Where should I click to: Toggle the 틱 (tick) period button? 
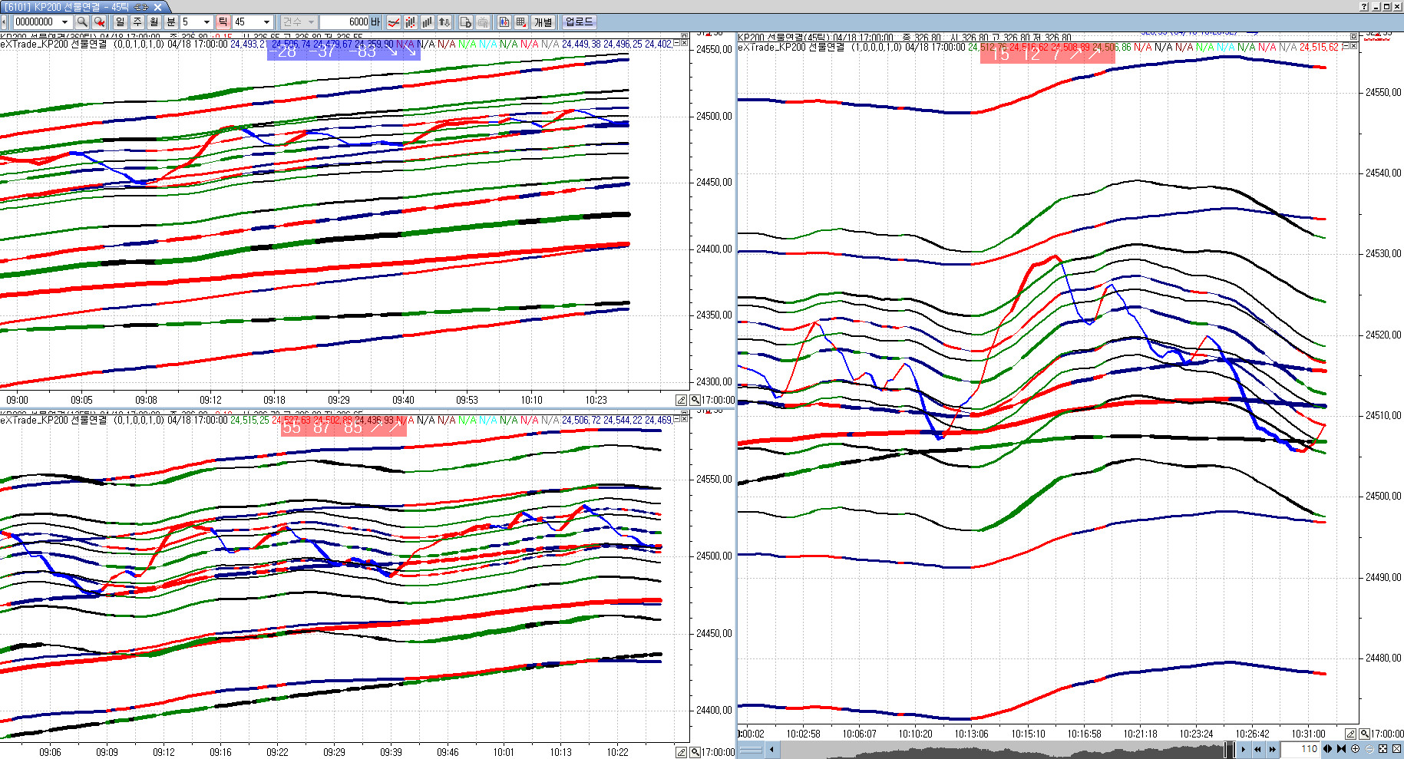click(x=223, y=22)
